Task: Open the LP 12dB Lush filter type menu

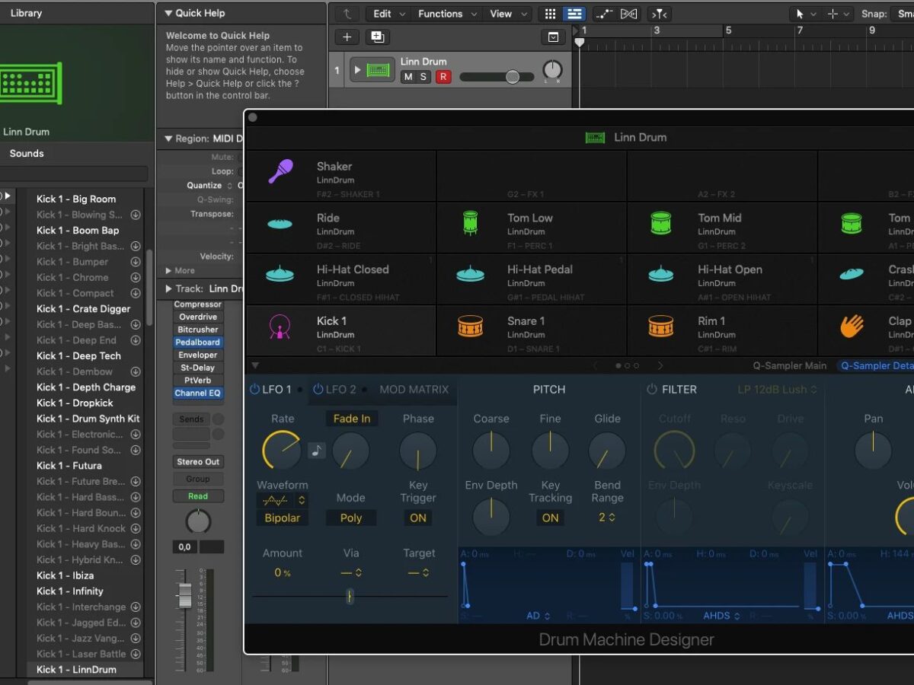Action: pyautogui.click(x=777, y=389)
